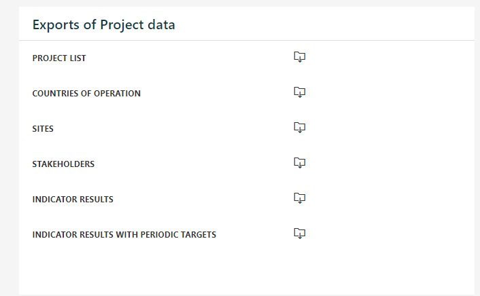The height and width of the screenshot is (296, 480).
Task: Click the Sites download icon
Action: coord(300,128)
